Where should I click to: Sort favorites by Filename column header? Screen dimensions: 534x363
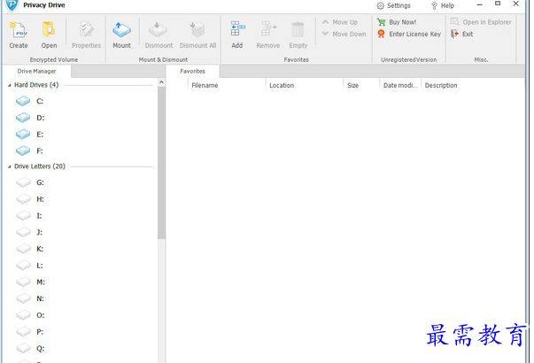(205, 86)
